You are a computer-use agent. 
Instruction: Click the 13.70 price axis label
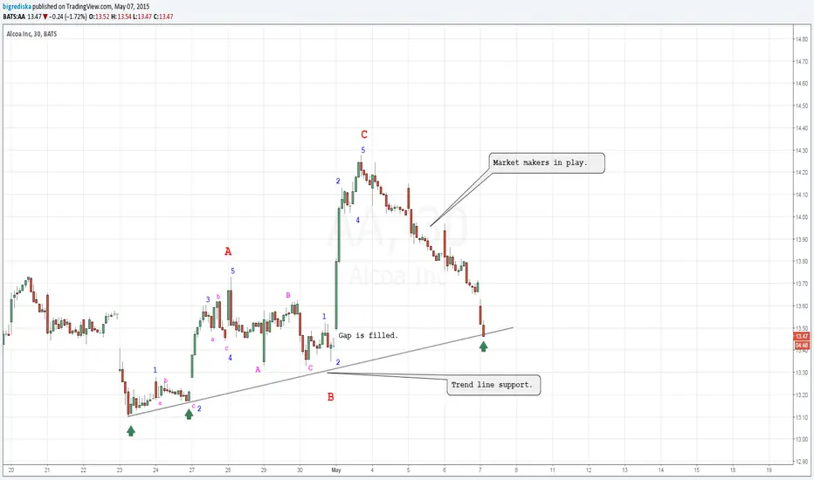pos(802,284)
